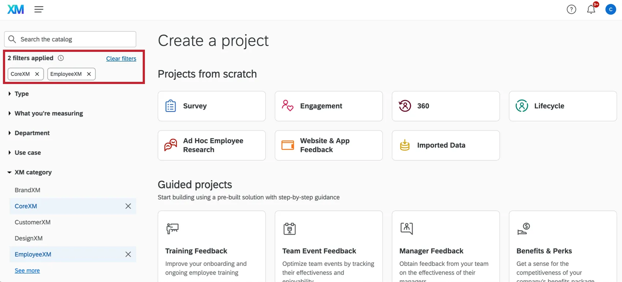Open the user account avatar
Image resolution: width=622 pixels, height=282 pixels.
(x=610, y=9)
